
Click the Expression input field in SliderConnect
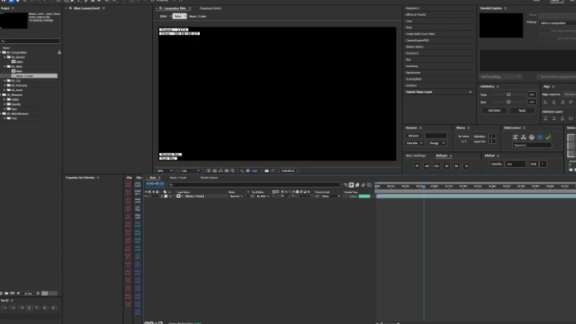(x=531, y=145)
